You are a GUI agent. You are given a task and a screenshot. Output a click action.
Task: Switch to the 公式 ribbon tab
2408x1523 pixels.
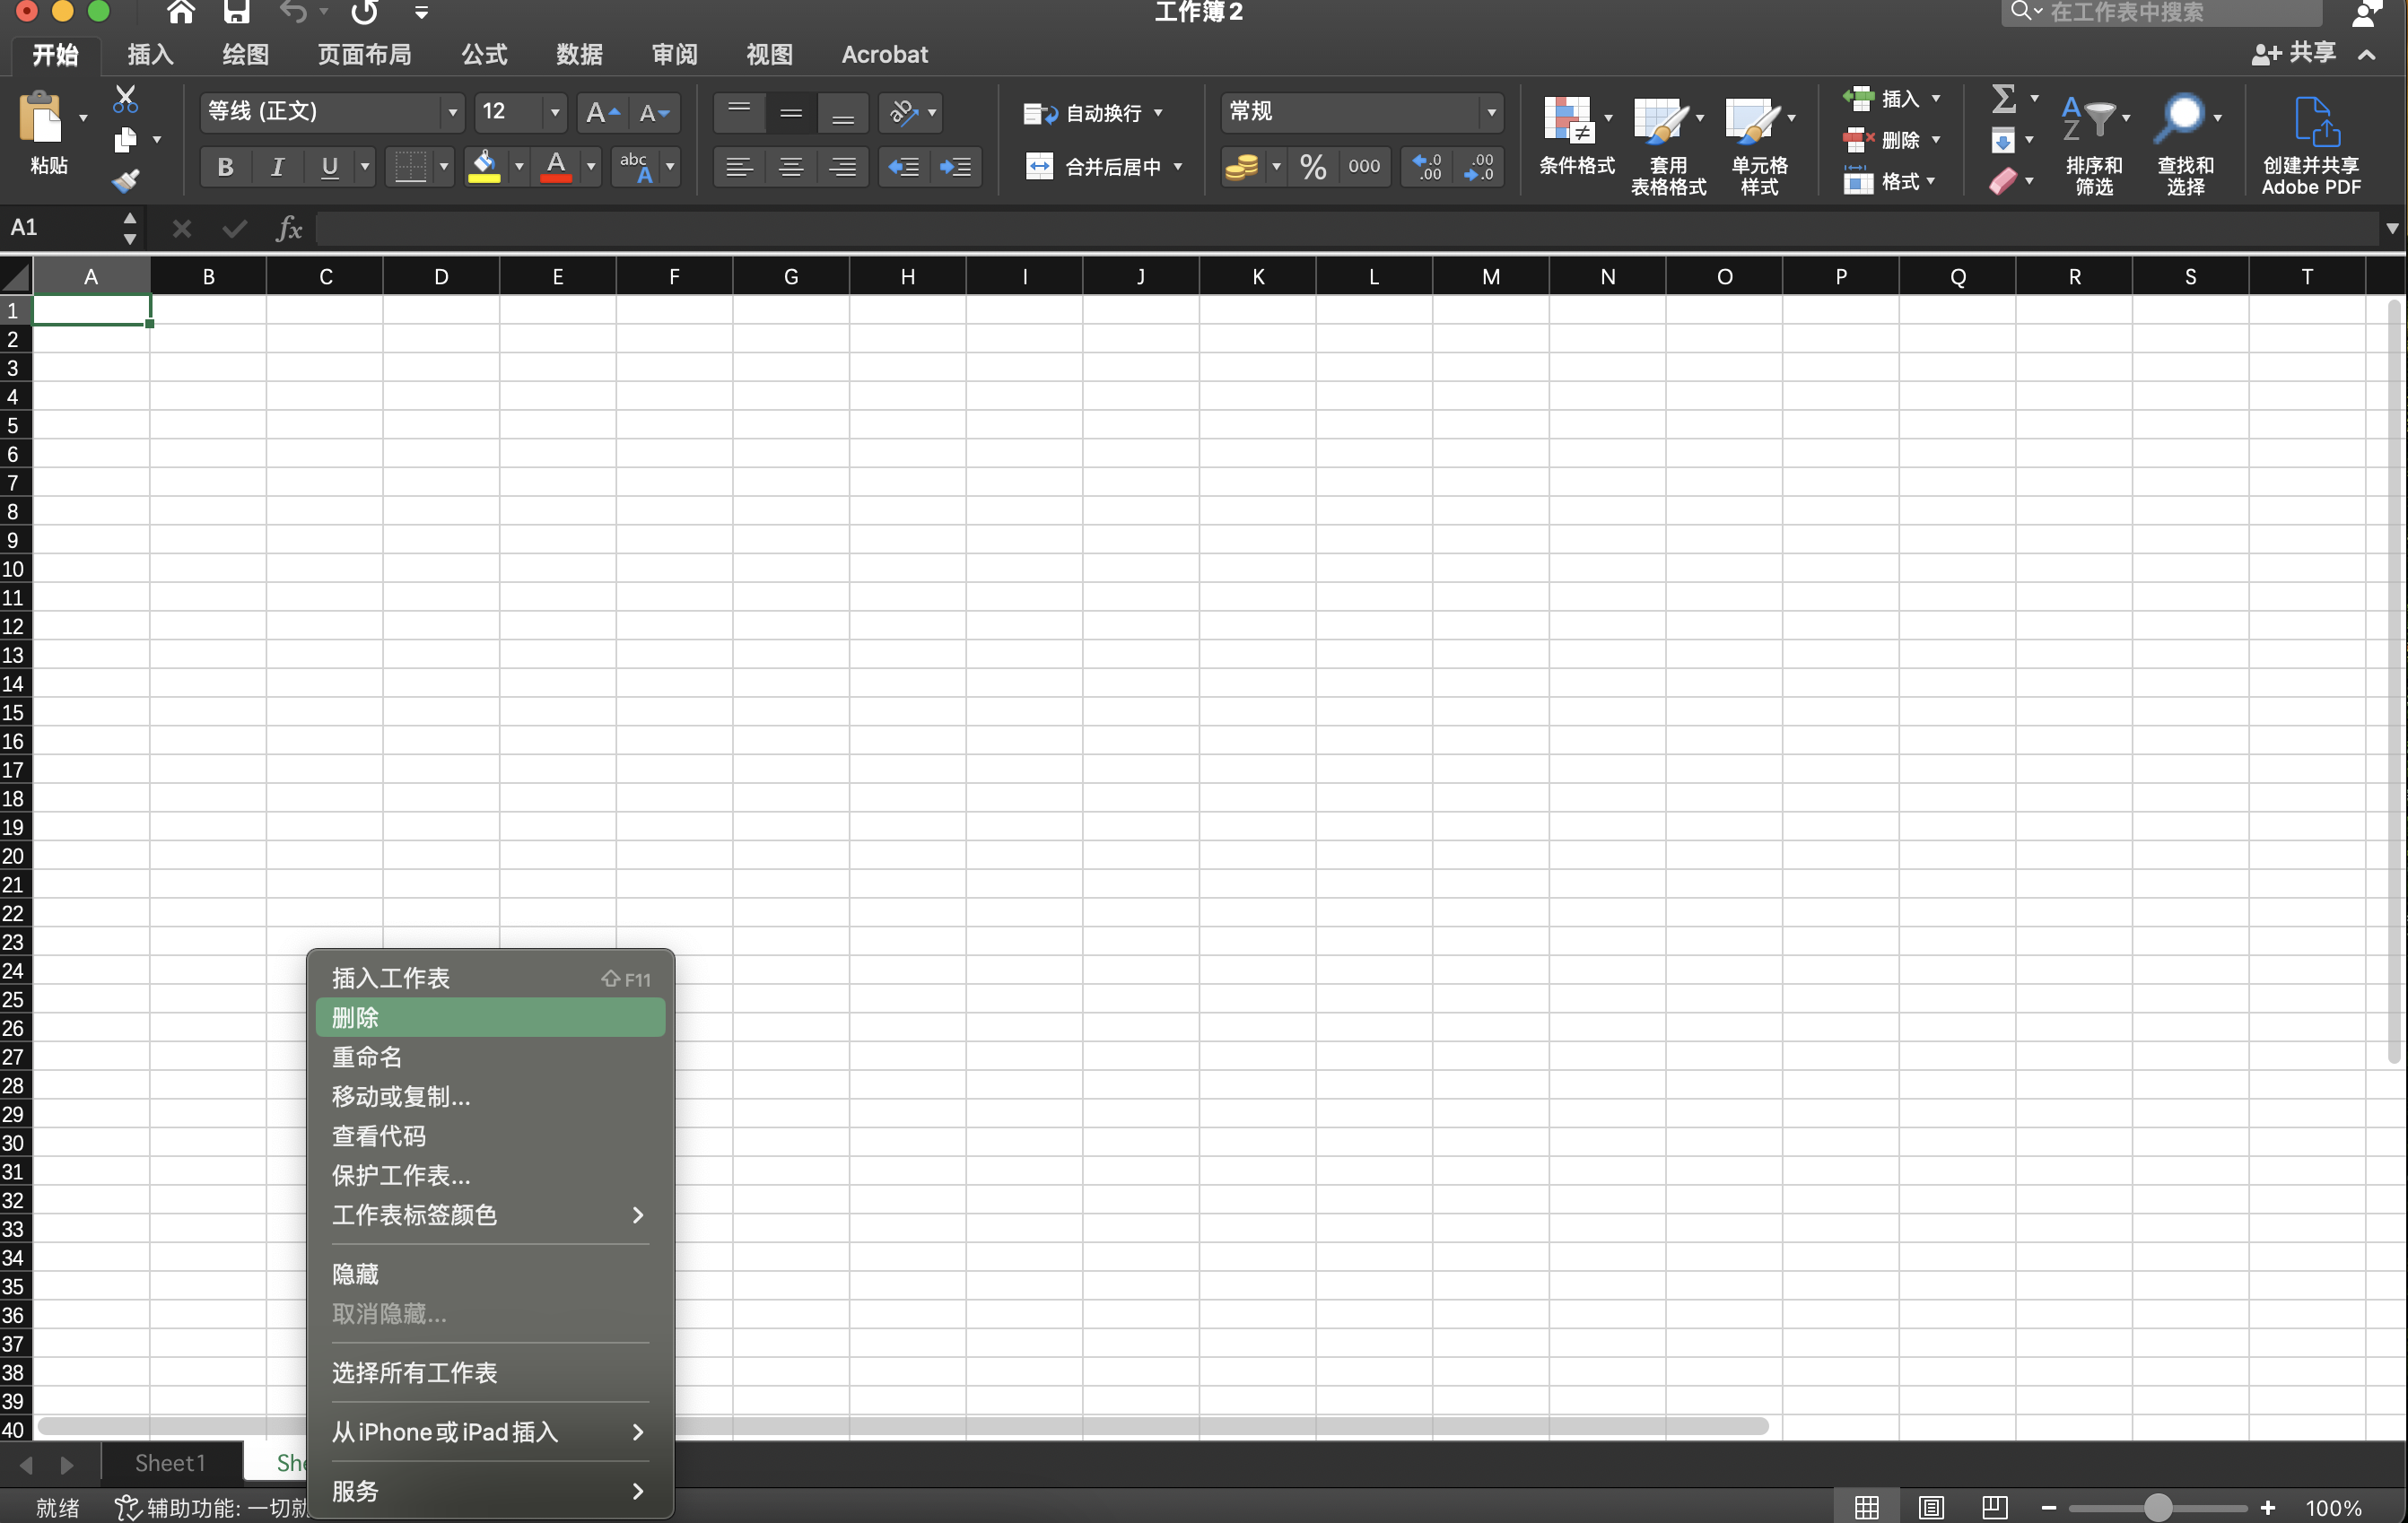pyautogui.click(x=484, y=55)
